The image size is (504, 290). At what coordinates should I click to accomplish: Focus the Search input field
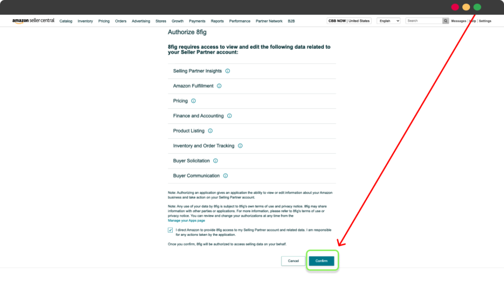tap(424, 21)
